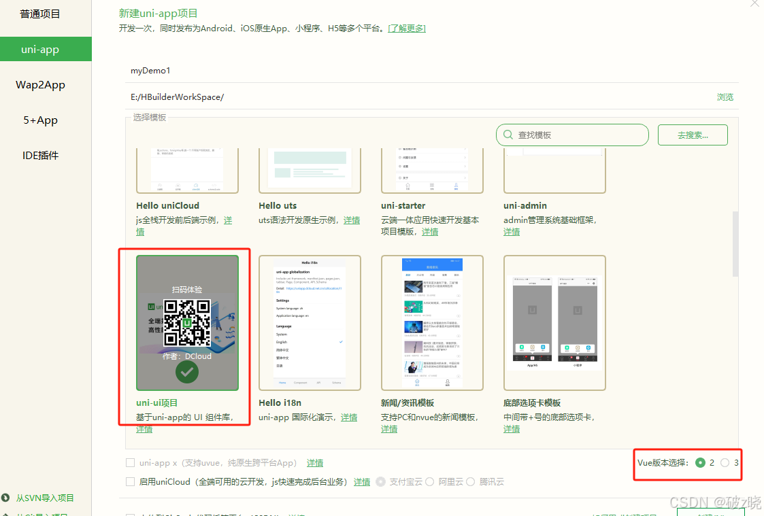Click the Vue版本选择 label
The image size is (764, 516).
(663, 462)
